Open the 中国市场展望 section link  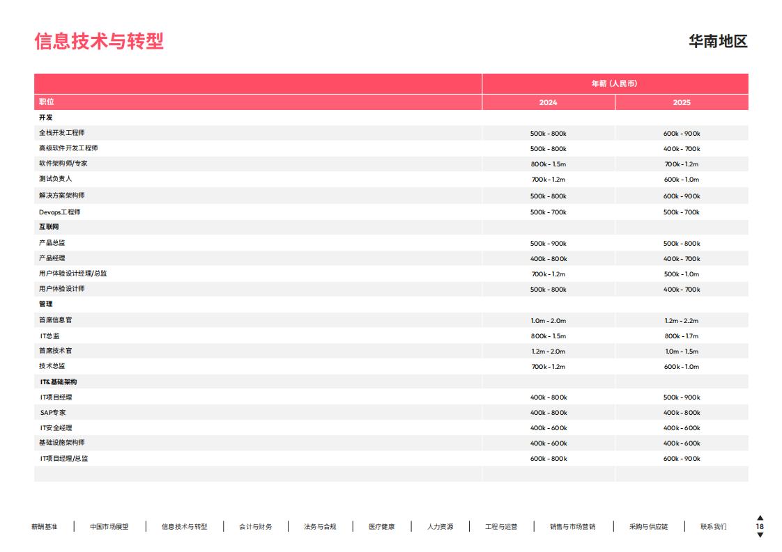pos(109,526)
